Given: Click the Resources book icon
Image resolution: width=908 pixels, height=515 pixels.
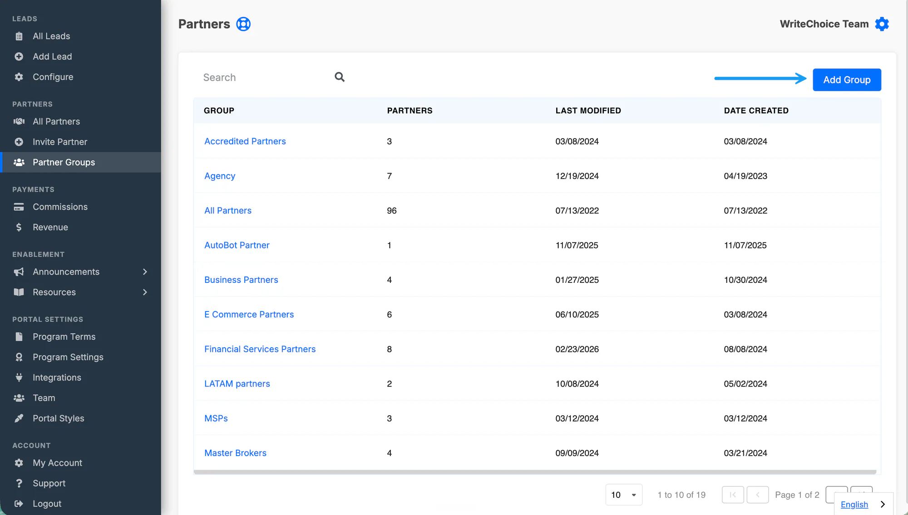Looking at the screenshot, I should click(x=19, y=292).
